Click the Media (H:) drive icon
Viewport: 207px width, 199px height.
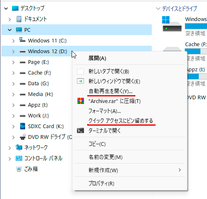point(23,94)
